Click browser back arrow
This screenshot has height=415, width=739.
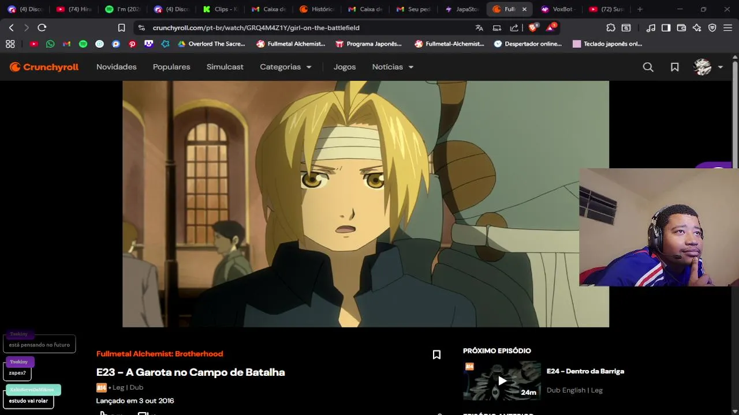click(11, 28)
